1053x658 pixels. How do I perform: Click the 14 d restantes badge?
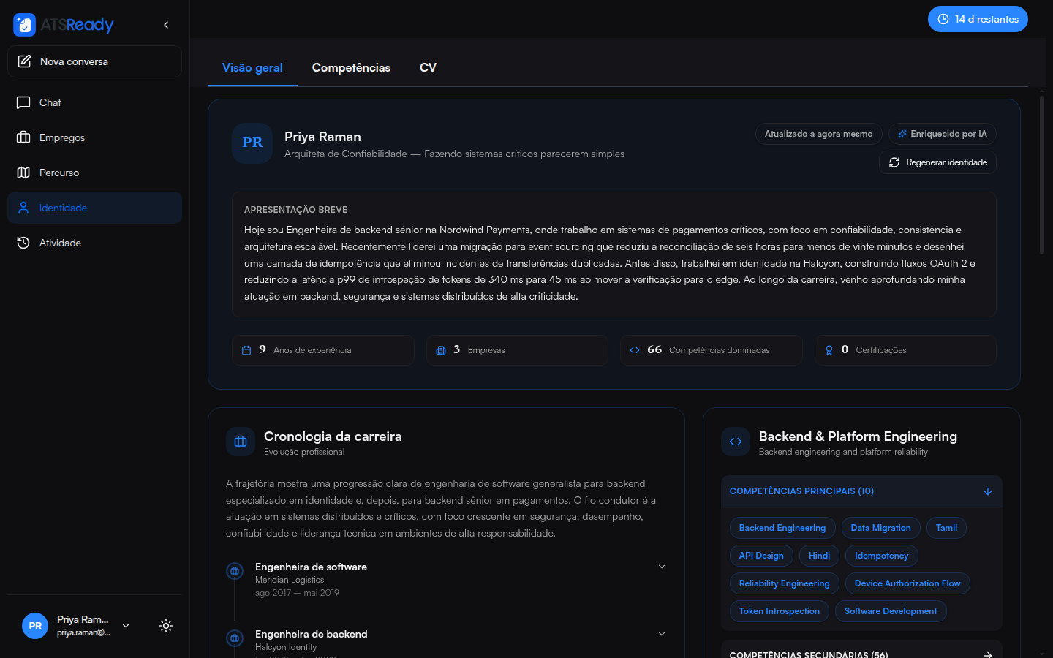[978, 19]
